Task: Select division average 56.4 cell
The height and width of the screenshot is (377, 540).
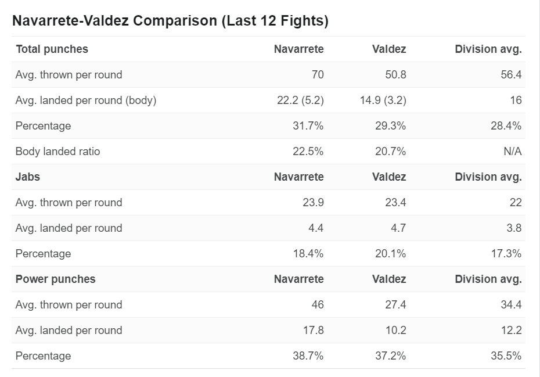Action: click(x=511, y=75)
